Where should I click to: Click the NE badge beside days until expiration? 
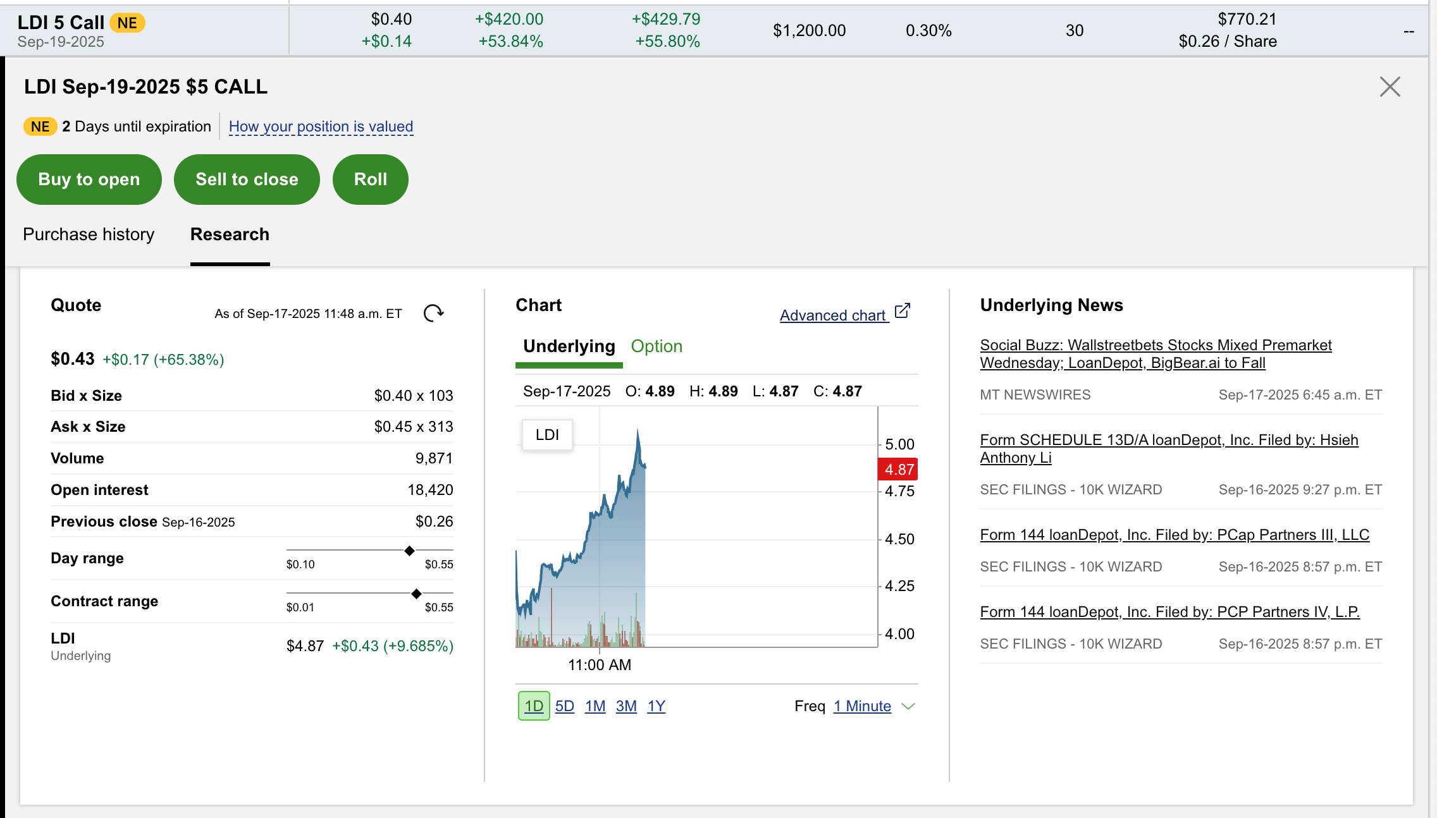(x=40, y=126)
